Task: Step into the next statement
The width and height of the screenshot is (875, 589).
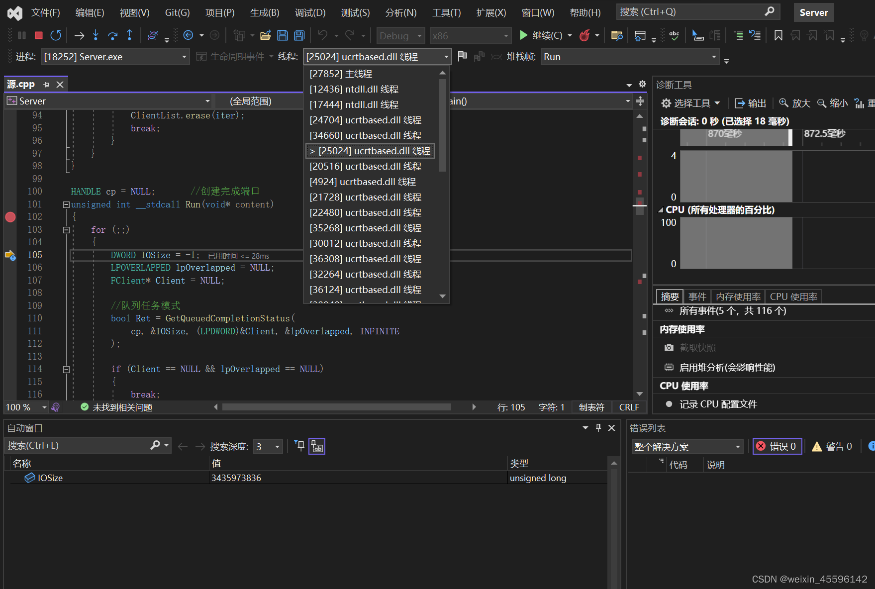Action: 96,35
